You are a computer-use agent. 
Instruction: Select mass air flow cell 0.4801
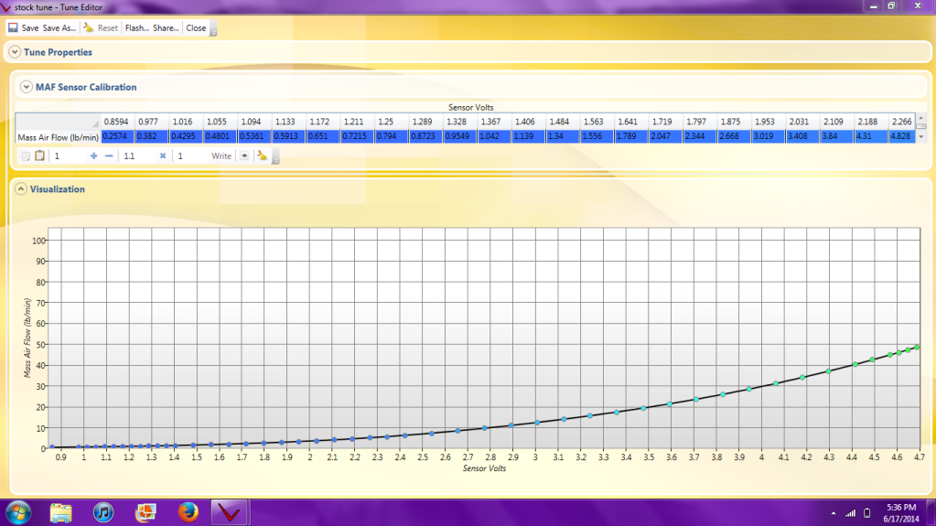point(221,136)
